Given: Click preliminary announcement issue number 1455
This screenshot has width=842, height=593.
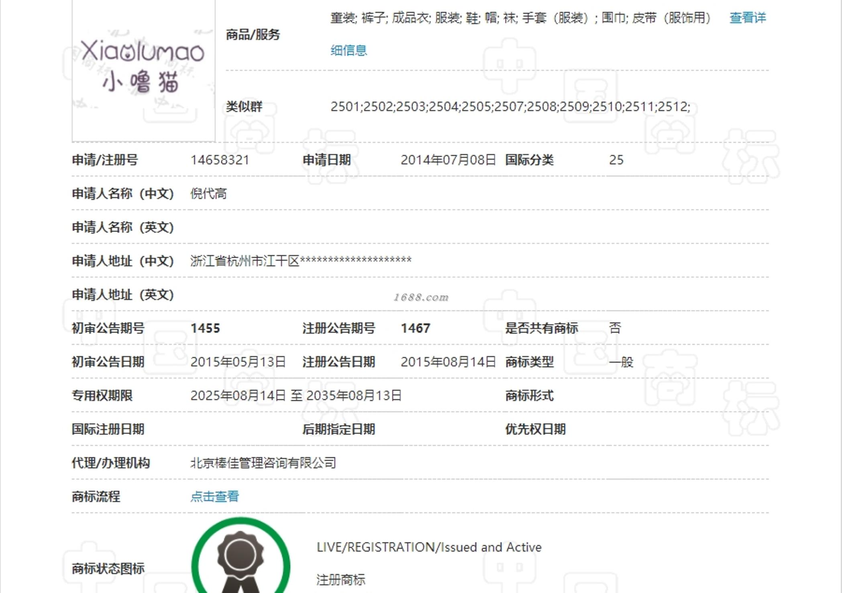Looking at the screenshot, I should (x=205, y=328).
